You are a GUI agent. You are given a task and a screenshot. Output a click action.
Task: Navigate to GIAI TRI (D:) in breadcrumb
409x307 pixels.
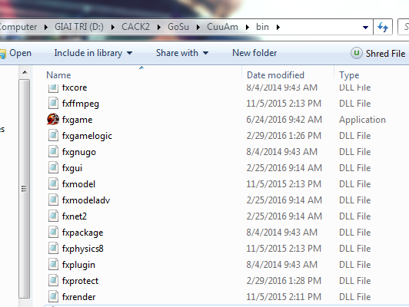pyautogui.click(x=79, y=27)
